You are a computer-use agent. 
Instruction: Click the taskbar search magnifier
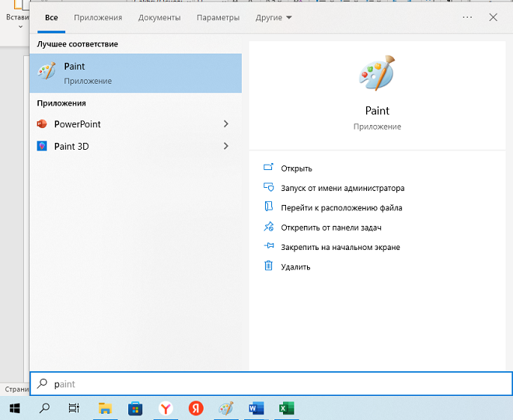pos(44,408)
